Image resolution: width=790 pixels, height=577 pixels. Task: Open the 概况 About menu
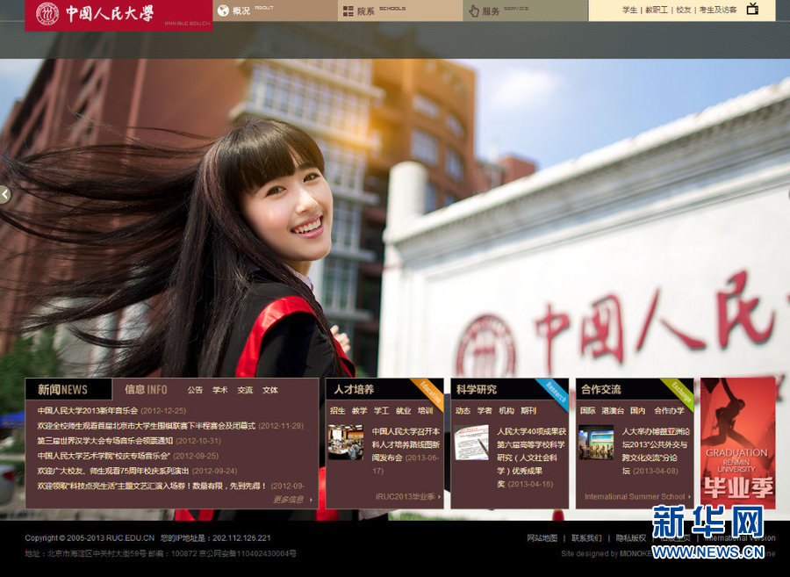241,11
